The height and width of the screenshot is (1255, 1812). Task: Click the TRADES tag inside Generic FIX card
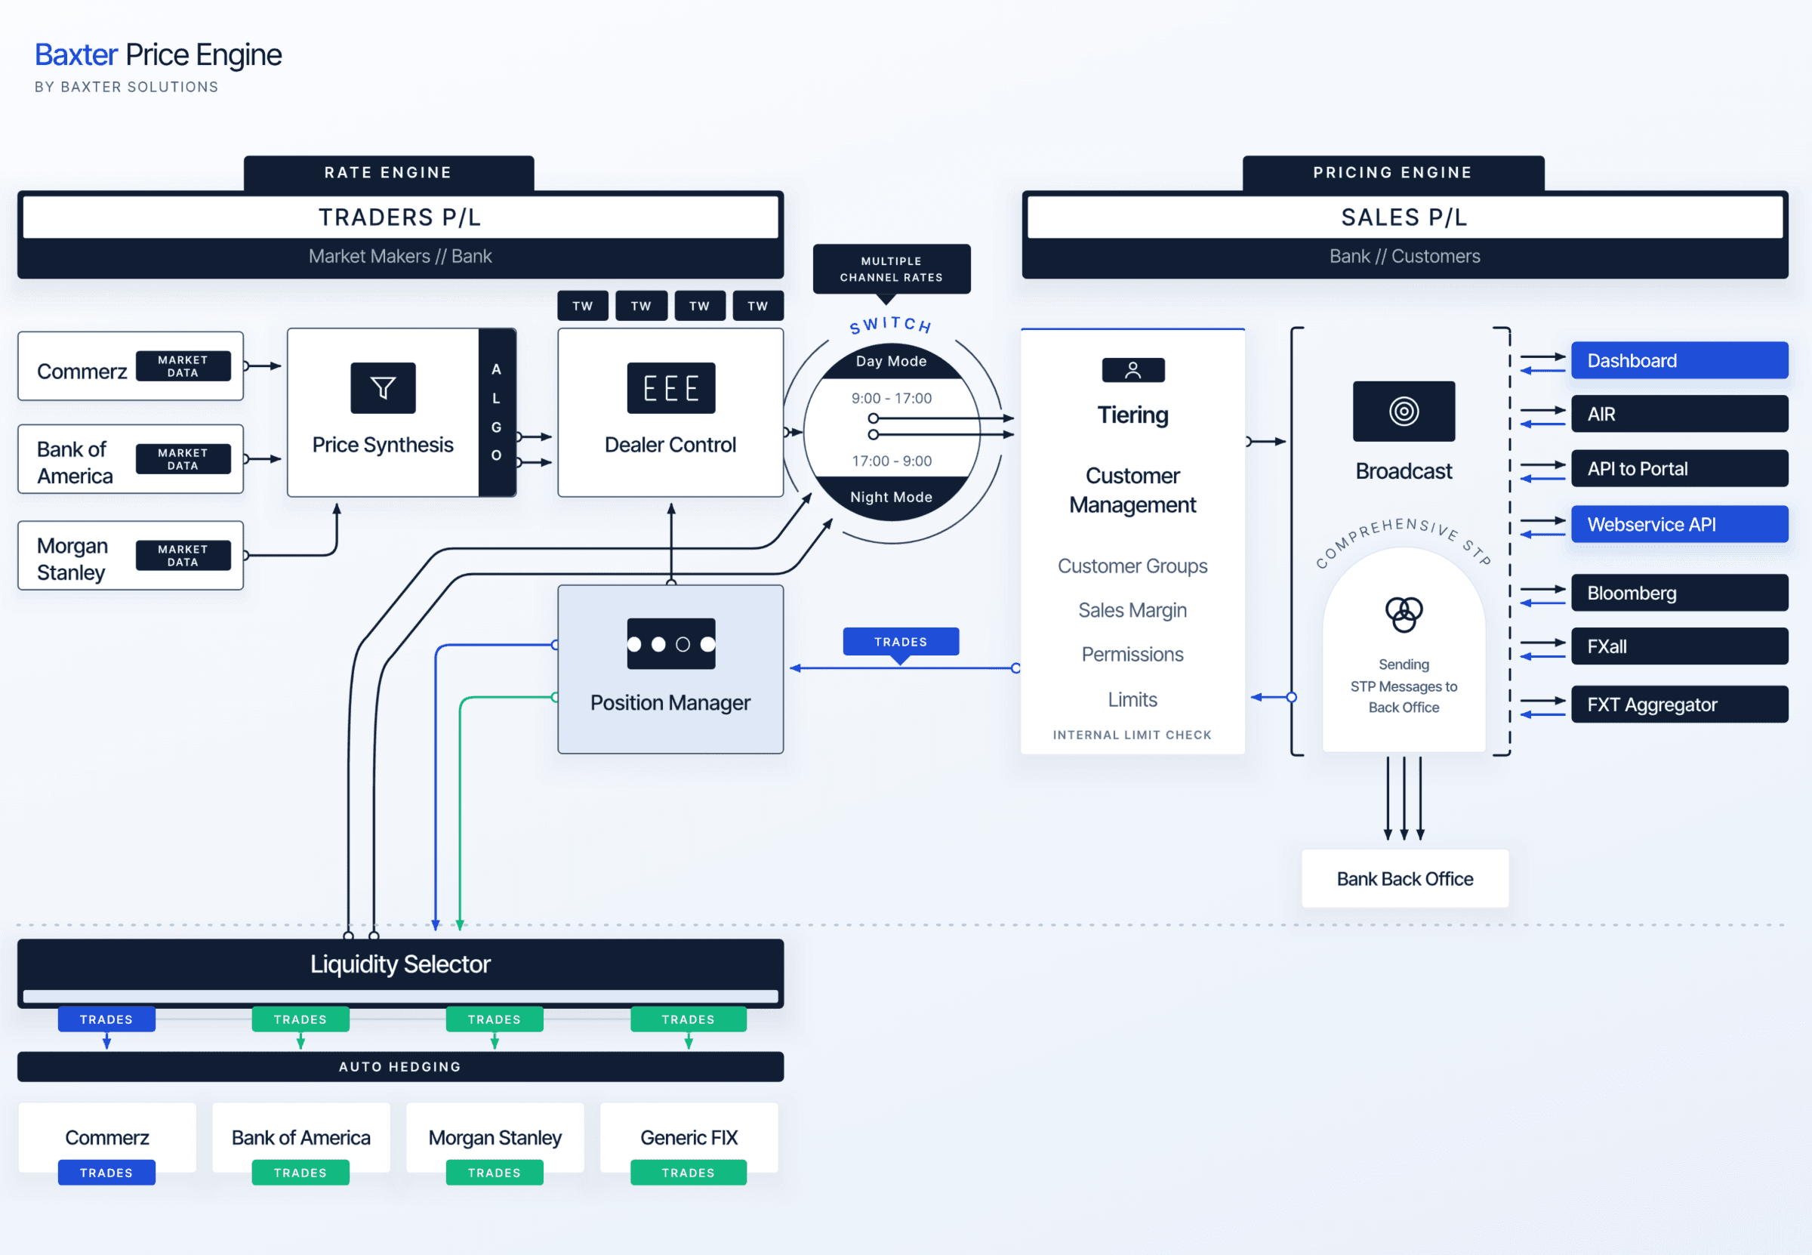click(689, 1173)
